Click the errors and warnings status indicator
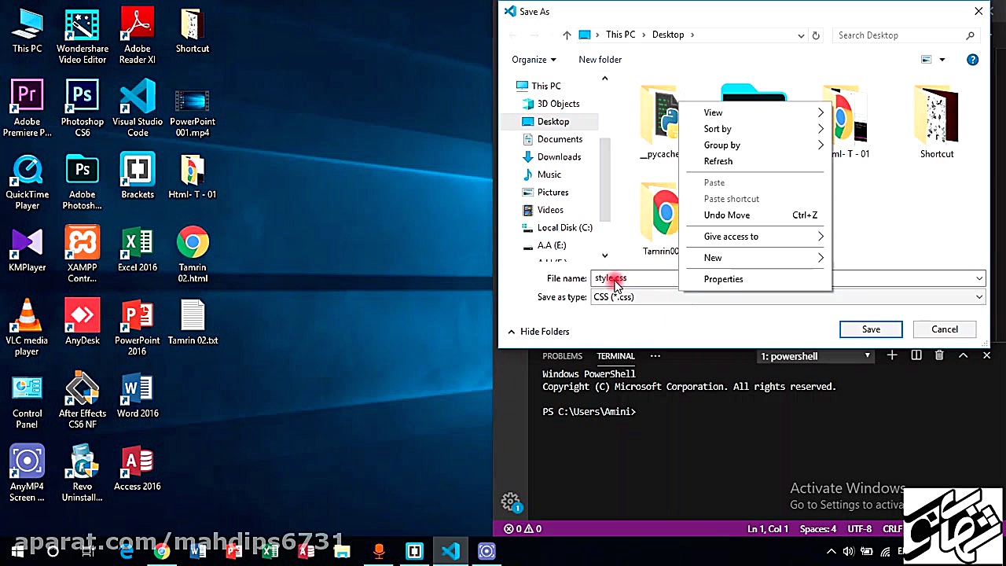The height and width of the screenshot is (566, 1006). pyautogui.click(x=523, y=529)
